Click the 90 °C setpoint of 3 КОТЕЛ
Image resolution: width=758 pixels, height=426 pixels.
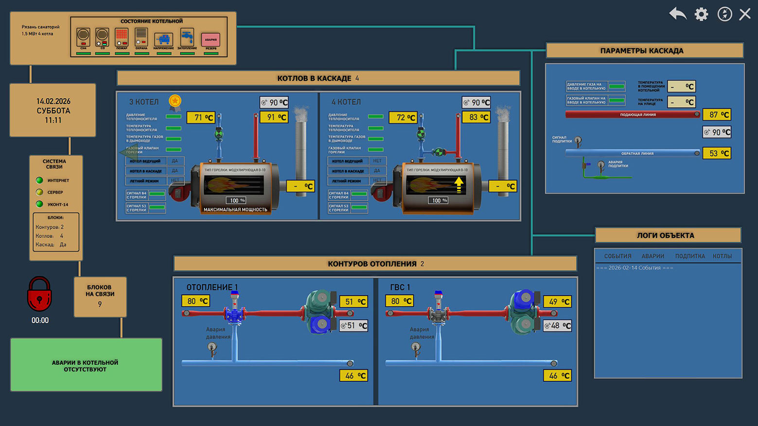click(x=274, y=103)
